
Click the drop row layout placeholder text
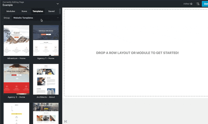click(x=138, y=53)
